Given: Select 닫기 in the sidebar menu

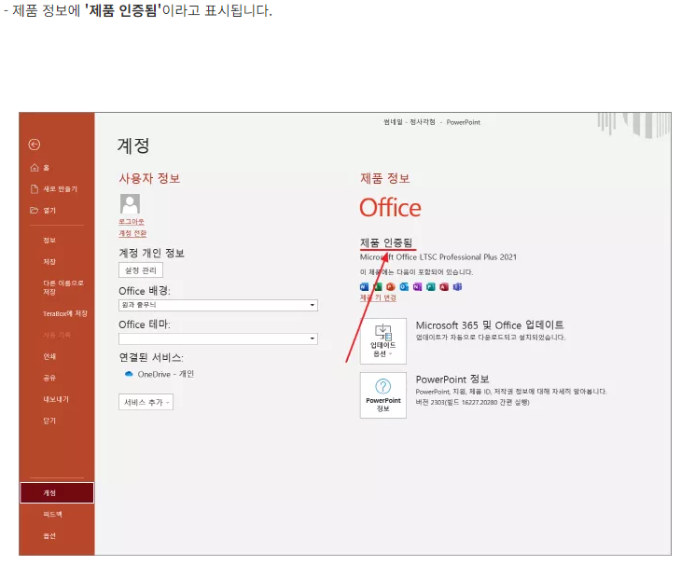Looking at the screenshot, I should [x=49, y=421].
